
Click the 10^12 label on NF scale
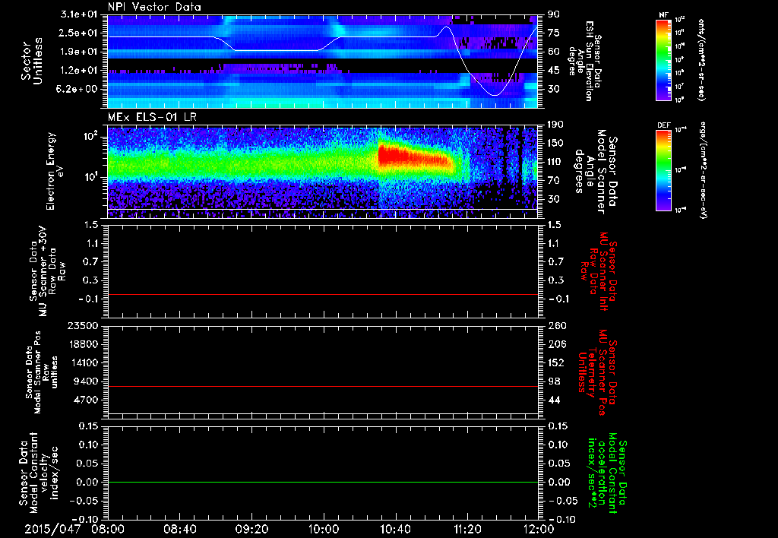coord(680,20)
